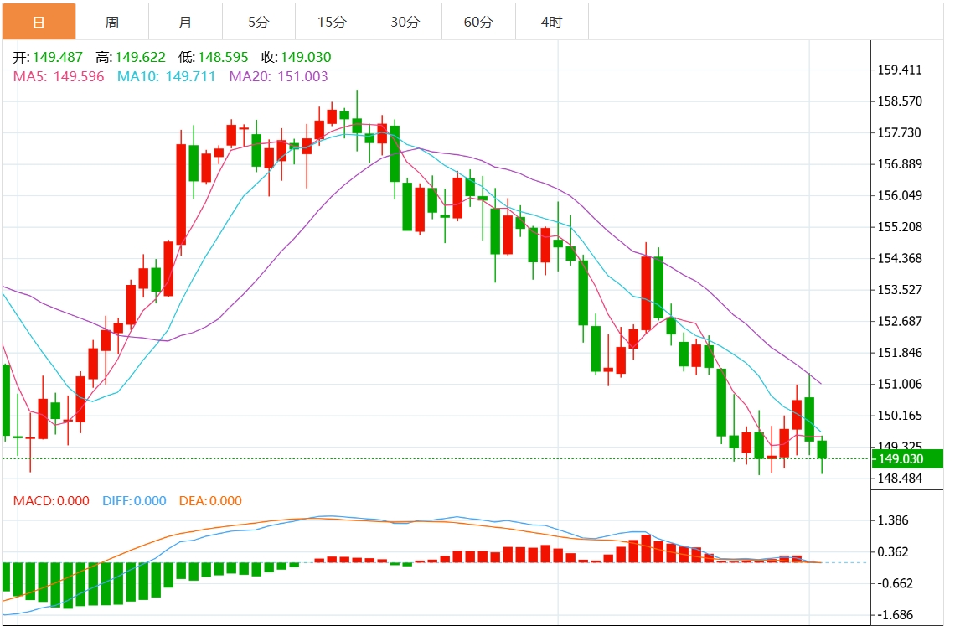This screenshot has height=626, width=955.
Task: Click the MA10: 149.711 indicator label
Action: point(166,77)
